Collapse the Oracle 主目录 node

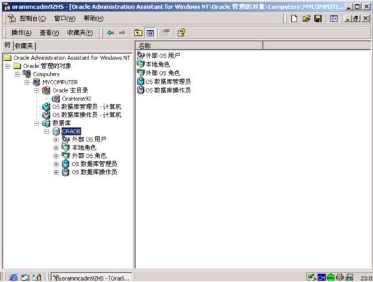[36, 90]
